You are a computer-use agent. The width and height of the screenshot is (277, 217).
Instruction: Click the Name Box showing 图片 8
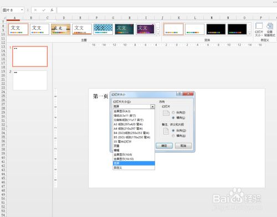(11, 10)
